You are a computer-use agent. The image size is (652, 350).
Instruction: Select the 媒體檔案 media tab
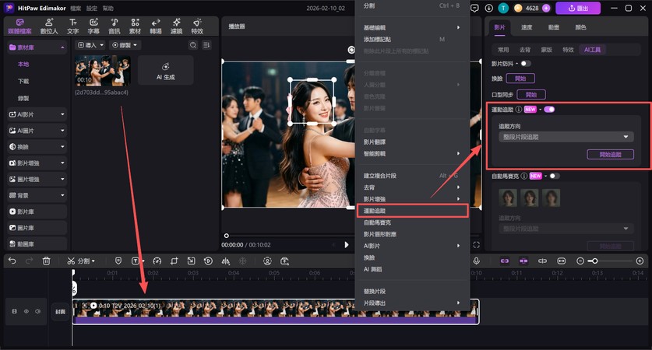tap(19, 26)
